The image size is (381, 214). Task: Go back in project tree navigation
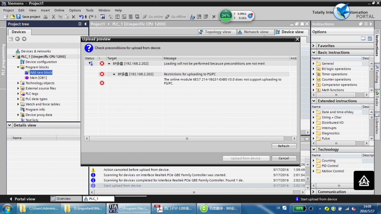click(x=18, y=39)
